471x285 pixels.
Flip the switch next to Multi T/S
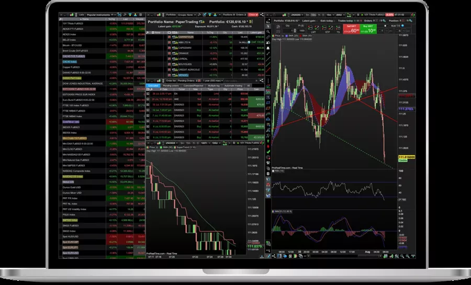[x=386, y=26]
